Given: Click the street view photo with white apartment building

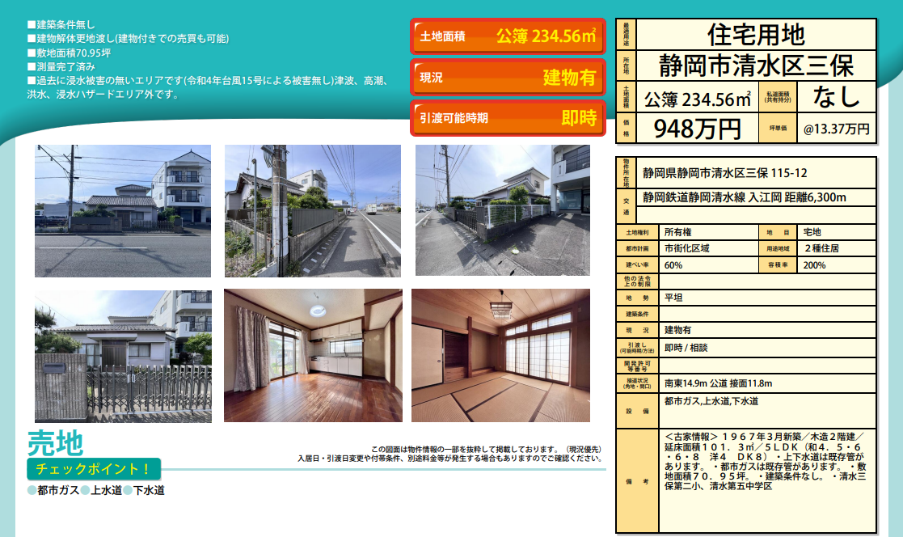Looking at the screenshot, I should pyautogui.click(x=123, y=210).
